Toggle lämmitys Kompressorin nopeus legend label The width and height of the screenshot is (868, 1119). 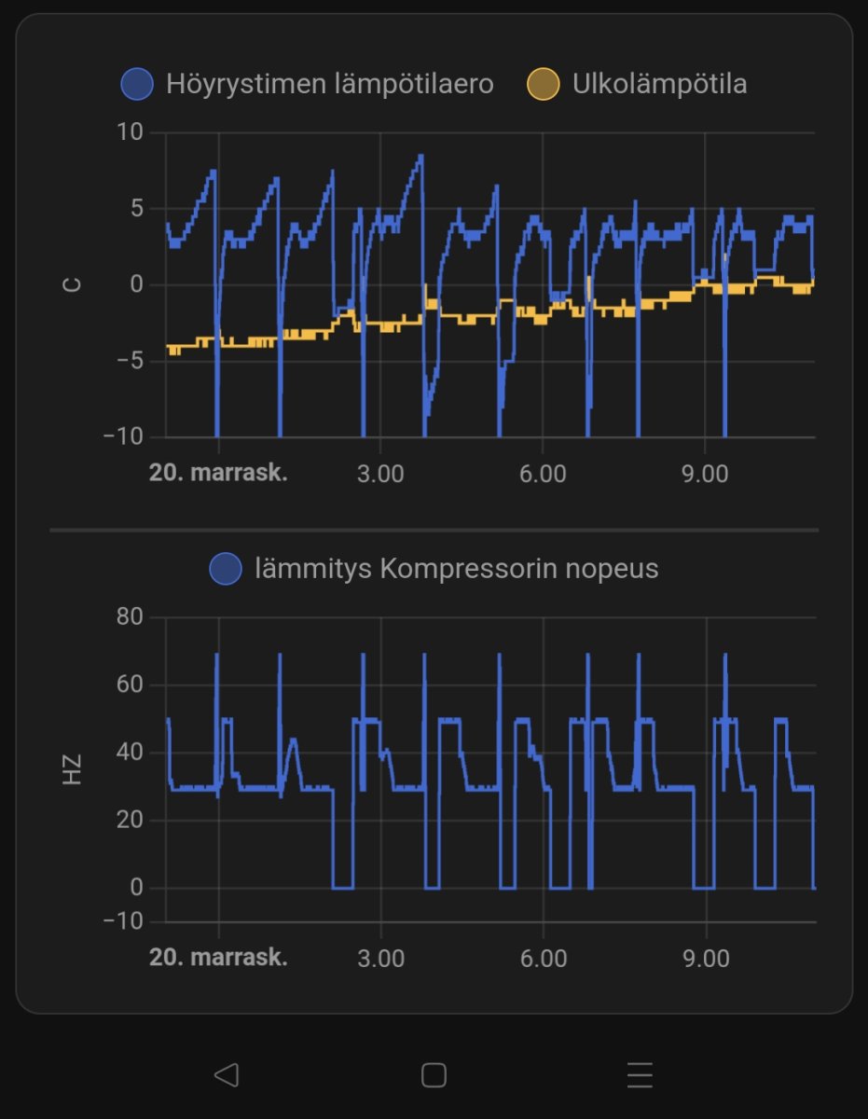tap(456, 569)
